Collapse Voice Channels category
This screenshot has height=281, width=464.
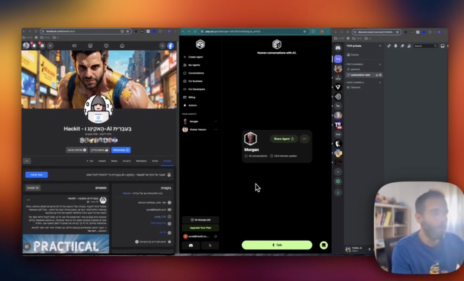coord(354,83)
